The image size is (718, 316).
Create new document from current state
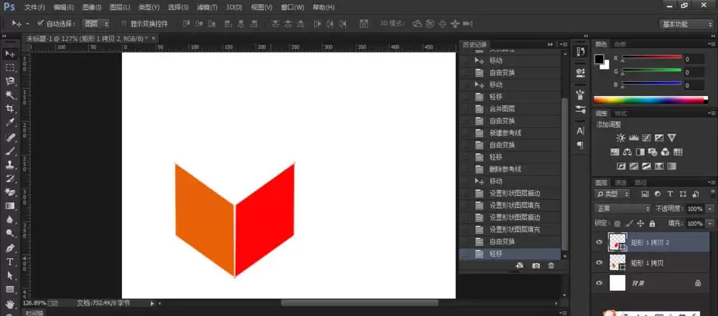pyautogui.click(x=519, y=266)
